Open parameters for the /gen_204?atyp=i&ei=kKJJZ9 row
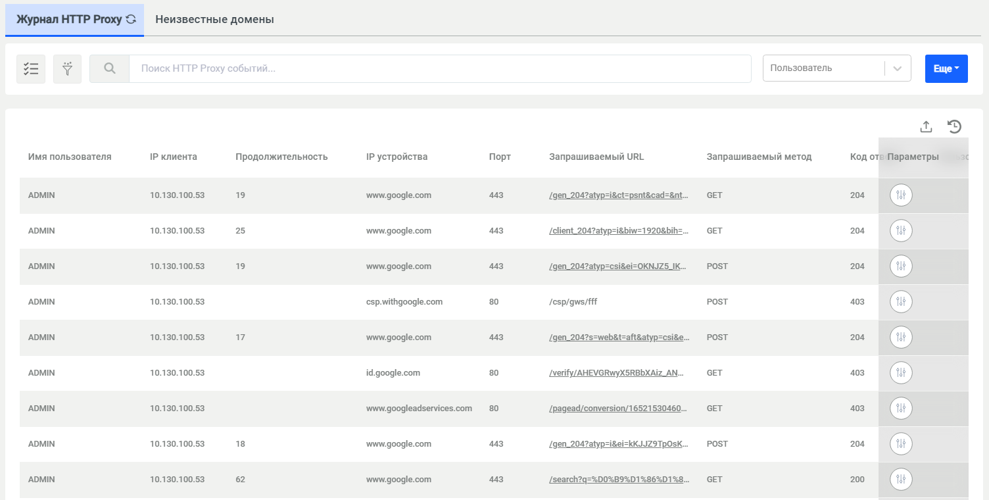989x500 pixels. [x=901, y=444]
